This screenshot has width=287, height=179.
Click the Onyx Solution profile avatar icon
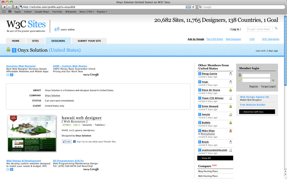[x=8, y=49]
